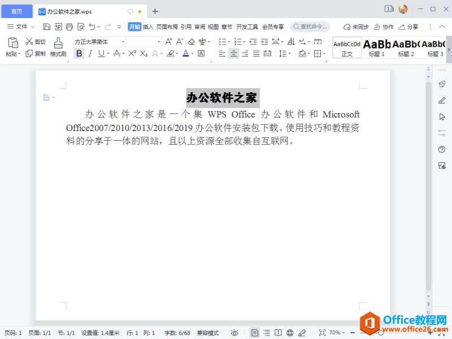Open the numbered list dropdown arrow
Screen dimensions: 452x339
coord(245,42)
